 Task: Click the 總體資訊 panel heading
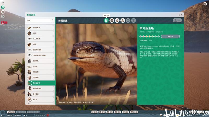(x=63, y=21)
